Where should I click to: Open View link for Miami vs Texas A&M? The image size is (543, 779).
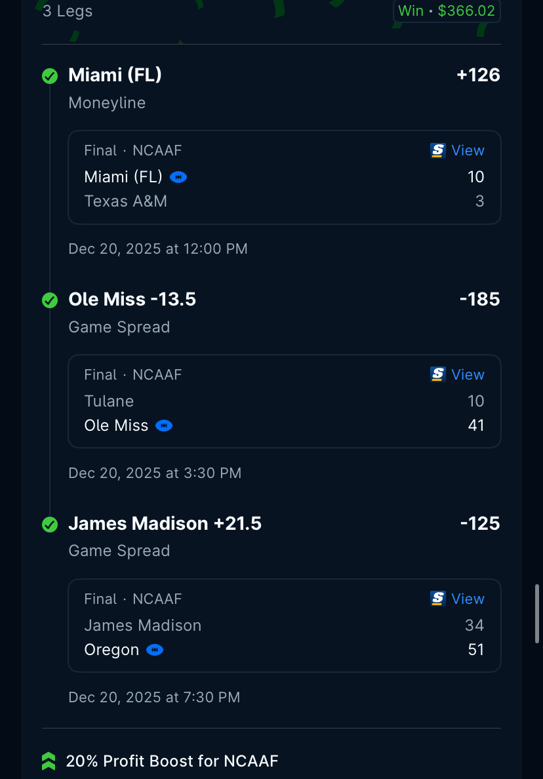(468, 151)
